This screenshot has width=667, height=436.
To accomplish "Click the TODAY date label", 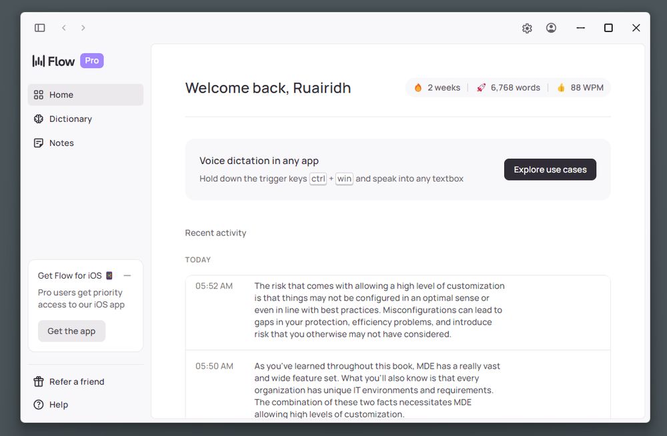I will (198, 259).
